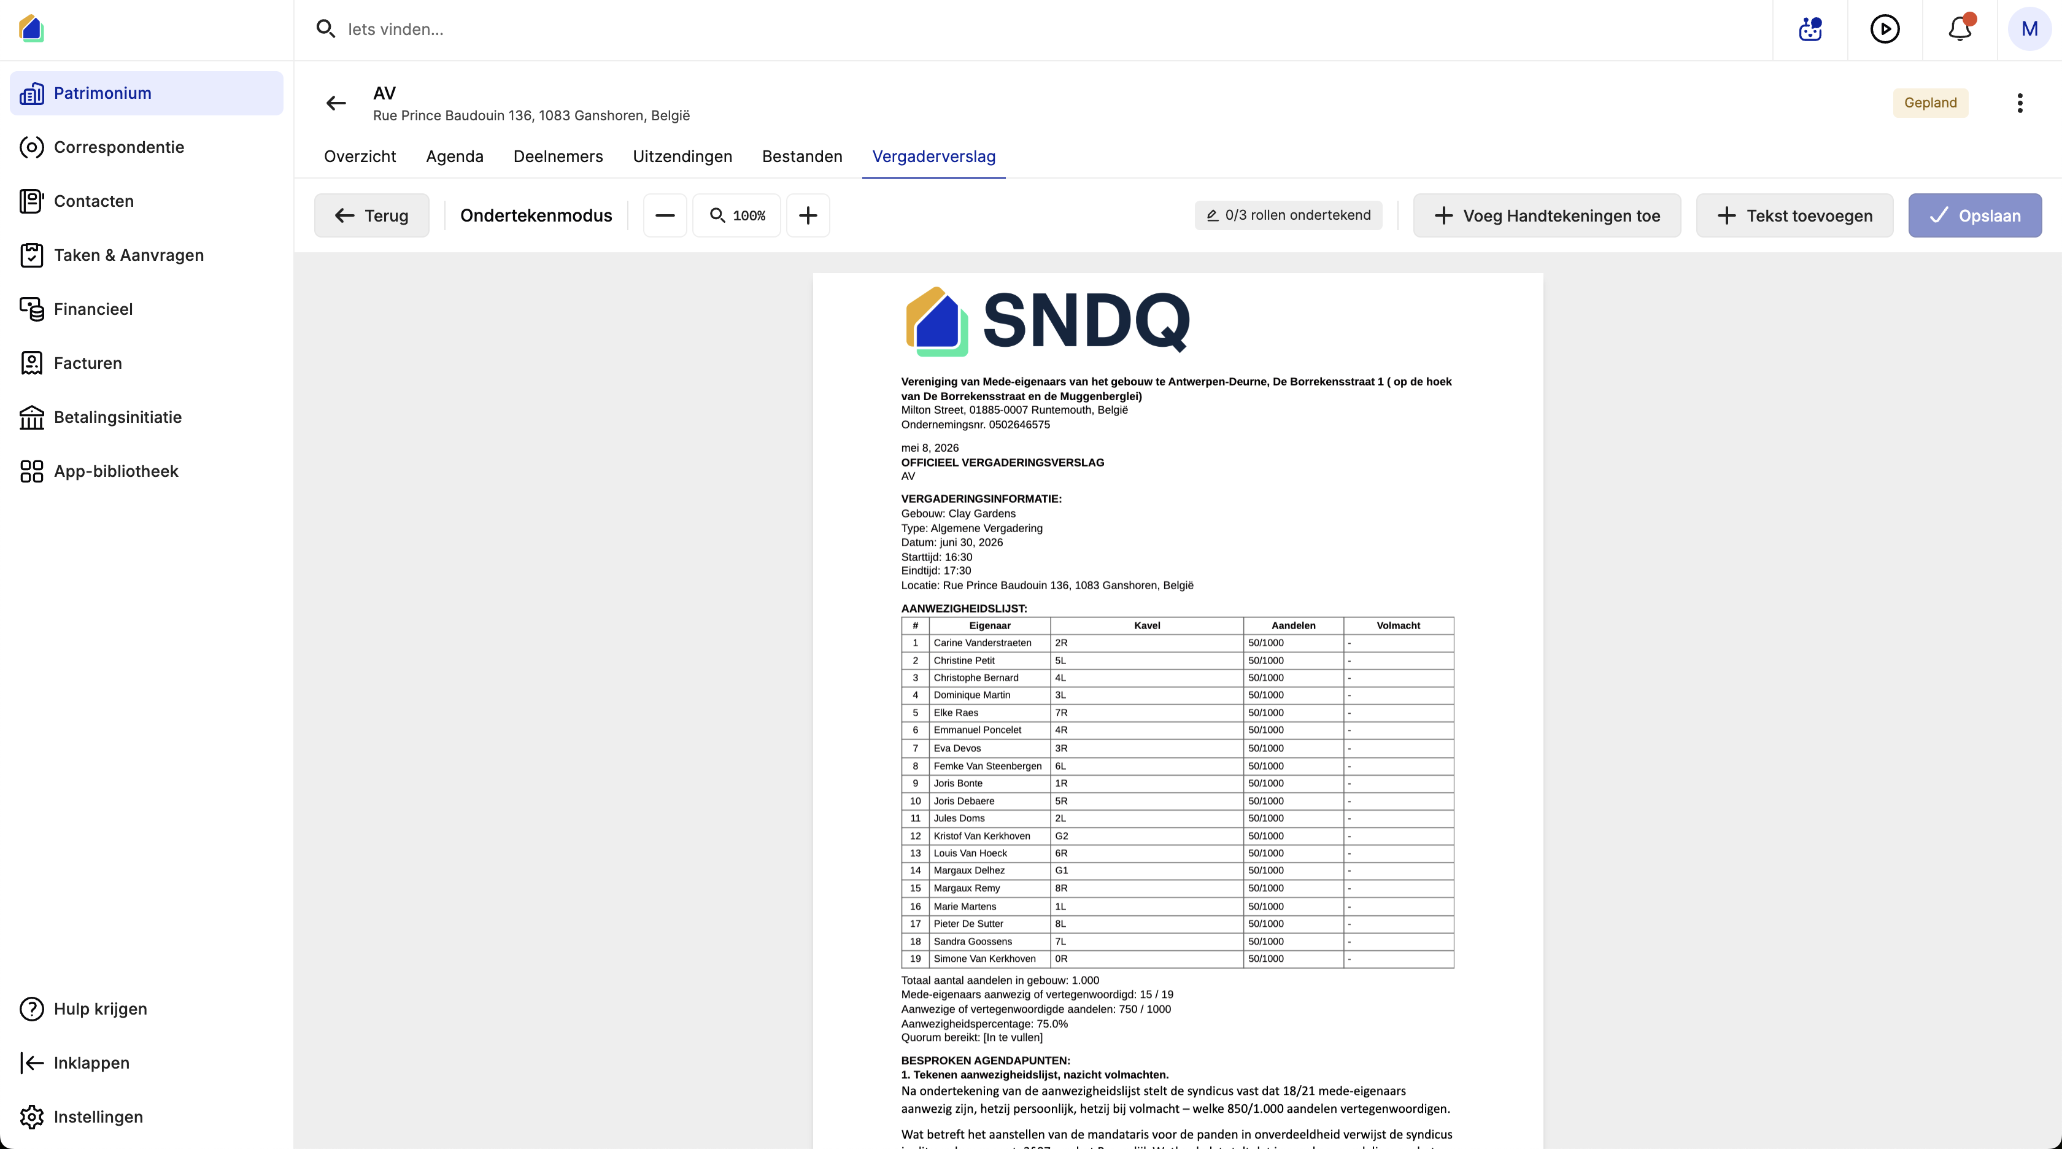
Task: Open the user avatar M menu
Action: point(2029,29)
